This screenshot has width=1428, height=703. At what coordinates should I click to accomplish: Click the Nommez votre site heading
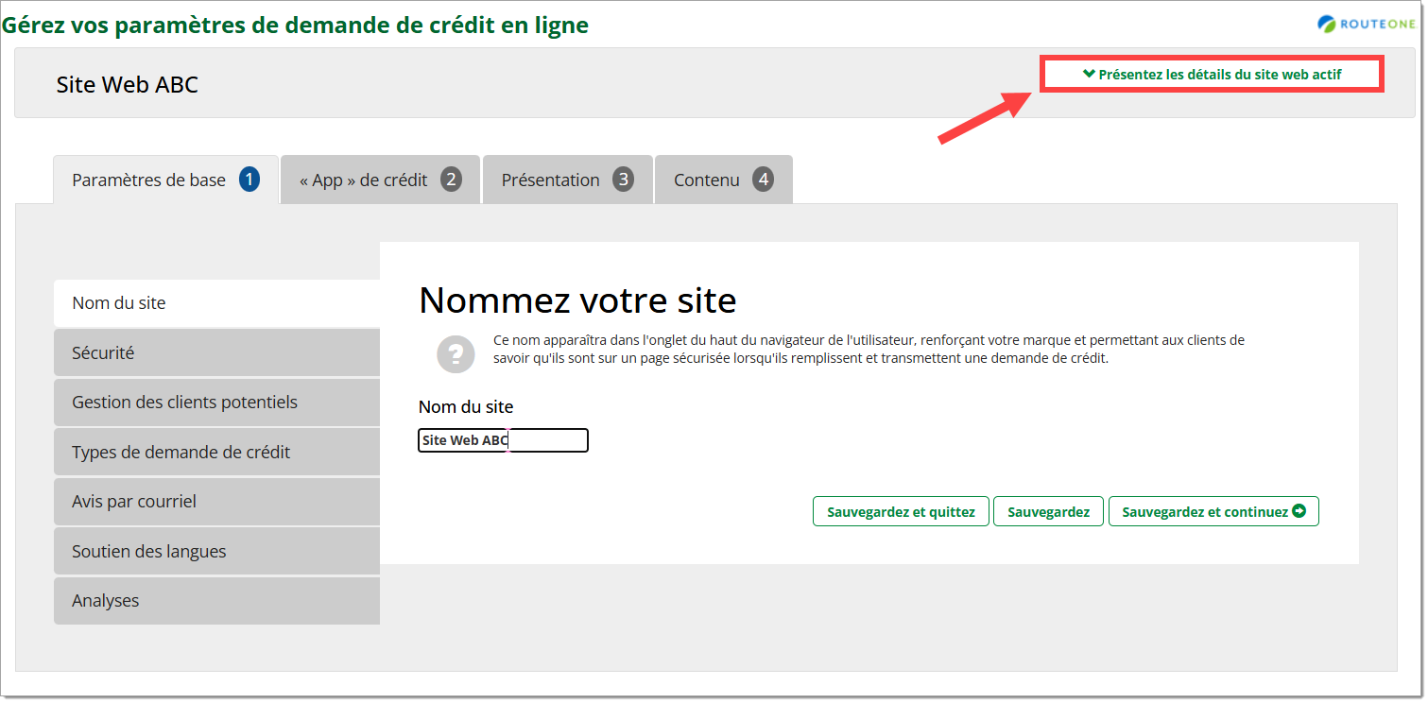coord(577,300)
